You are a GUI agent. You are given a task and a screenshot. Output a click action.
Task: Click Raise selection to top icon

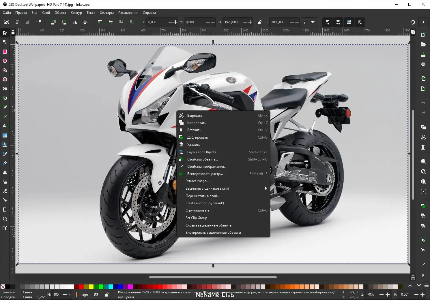pyautogui.click(x=100, y=22)
